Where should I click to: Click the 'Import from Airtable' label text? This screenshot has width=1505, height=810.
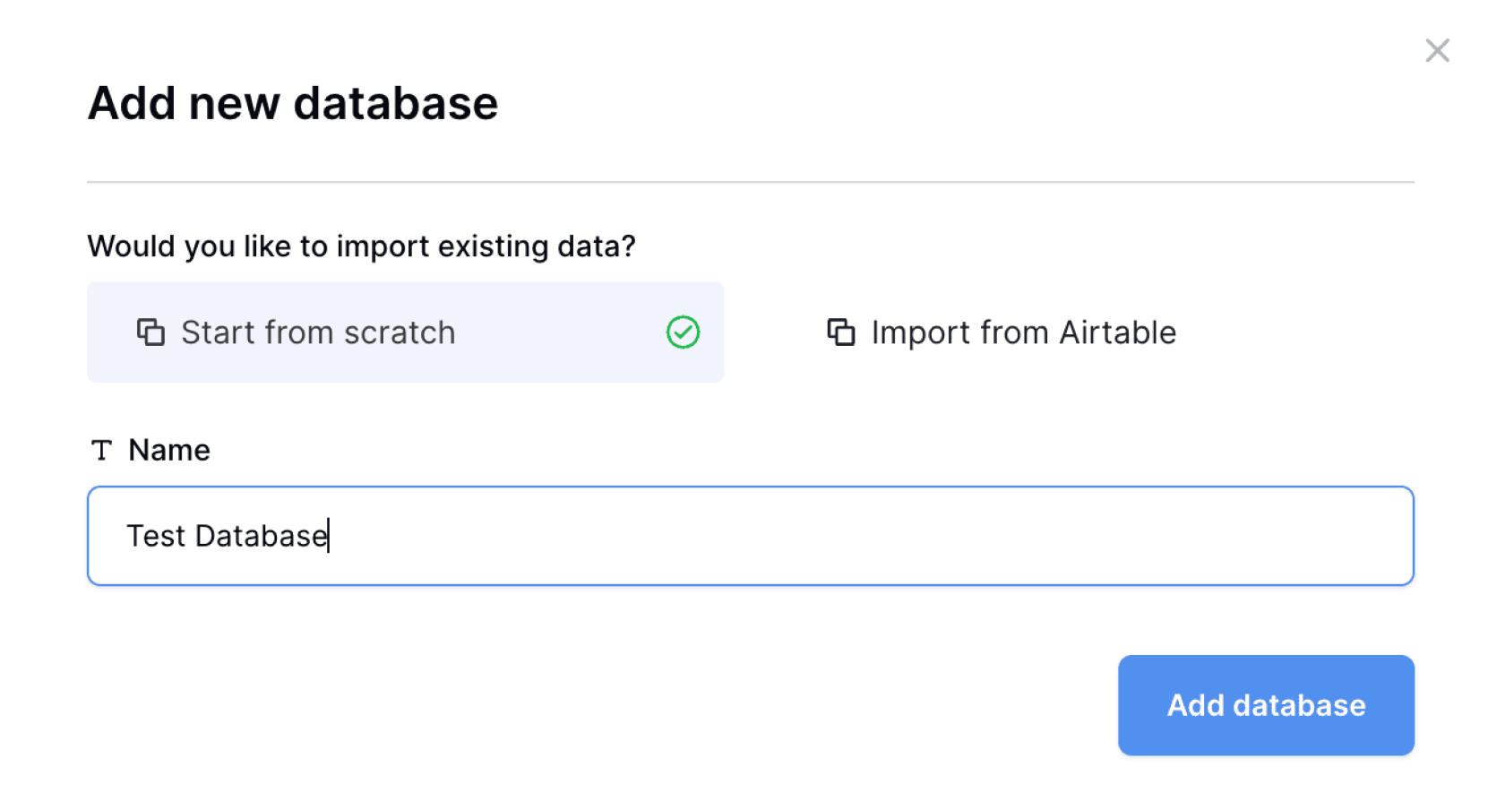click(x=1023, y=332)
